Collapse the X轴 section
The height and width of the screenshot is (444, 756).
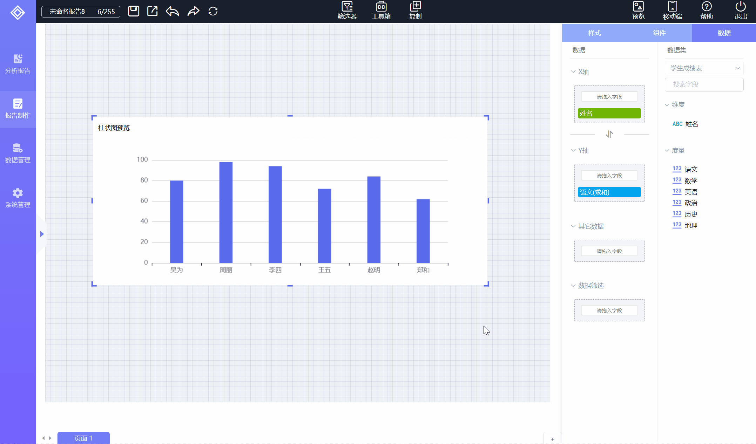pos(573,71)
